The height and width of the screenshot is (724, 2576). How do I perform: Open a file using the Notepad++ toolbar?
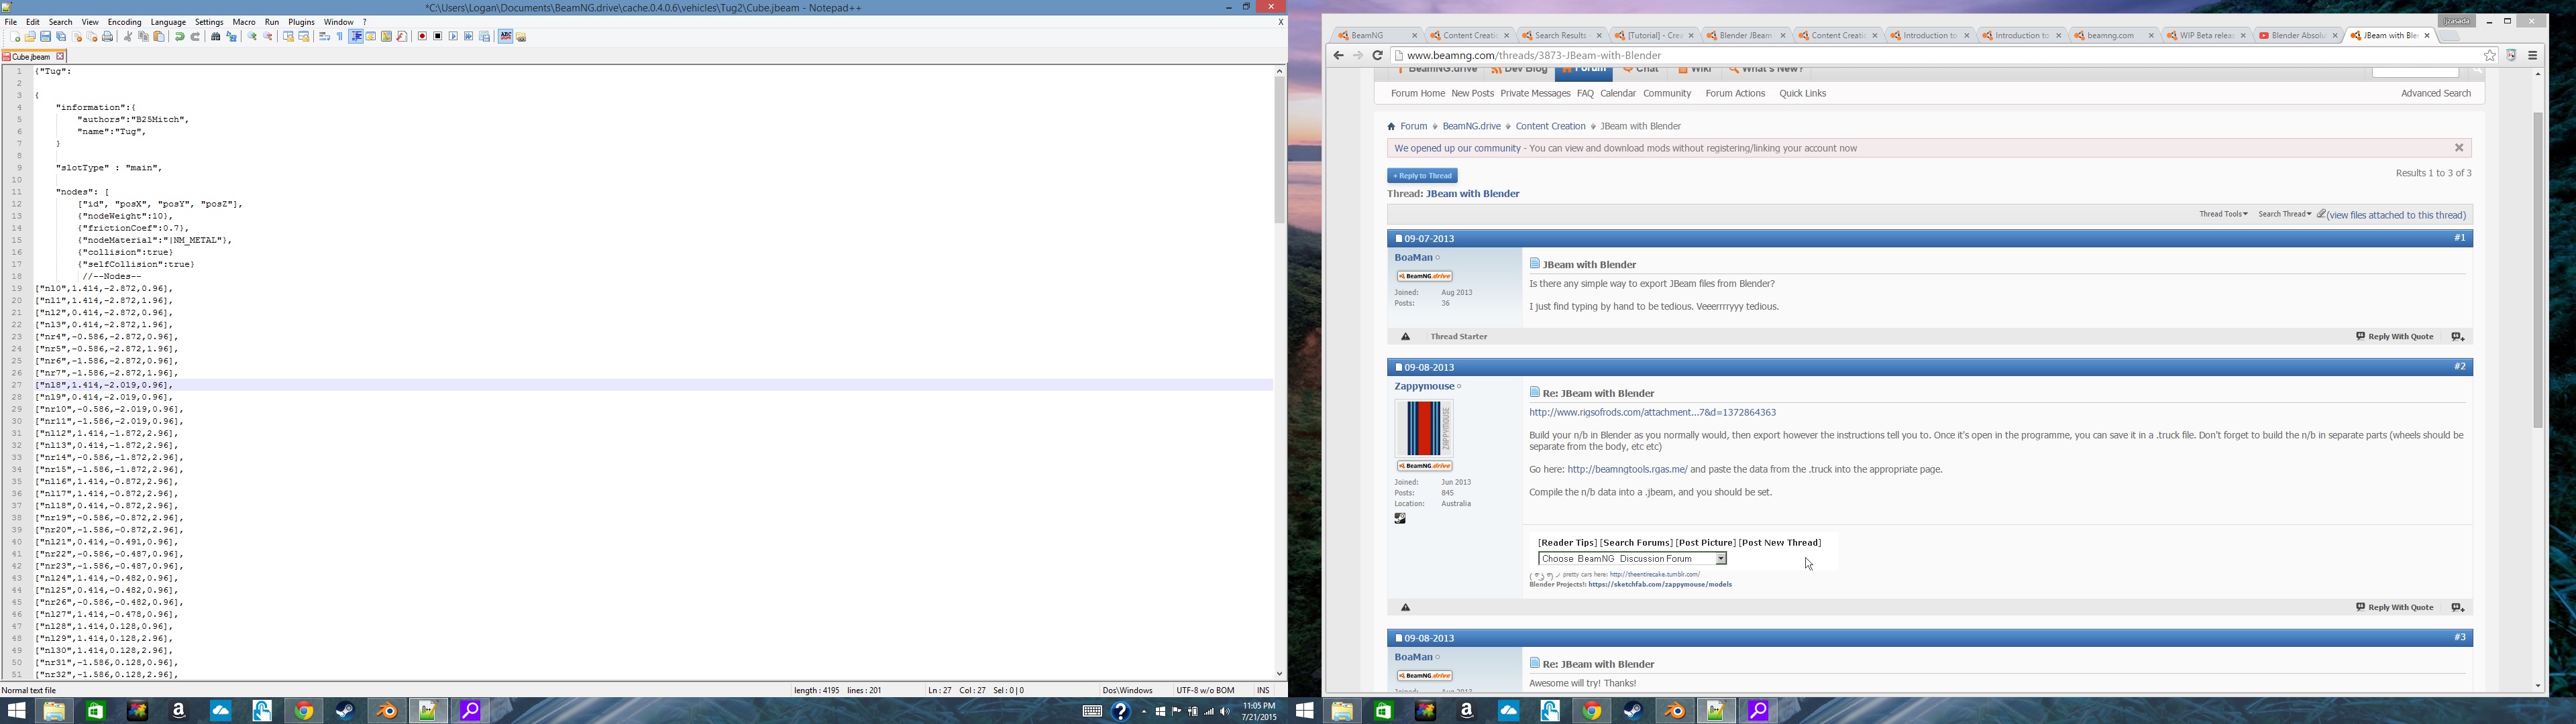click(30, 37)
